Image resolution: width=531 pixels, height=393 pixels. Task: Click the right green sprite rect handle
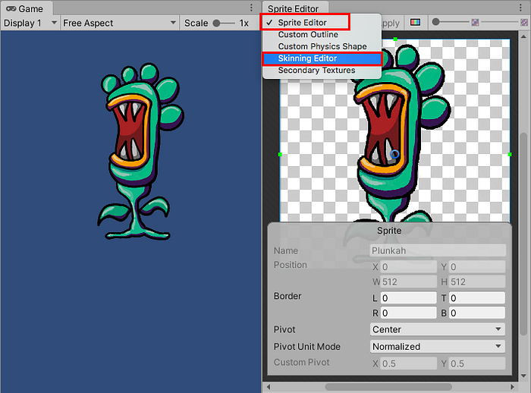(510, 155)
